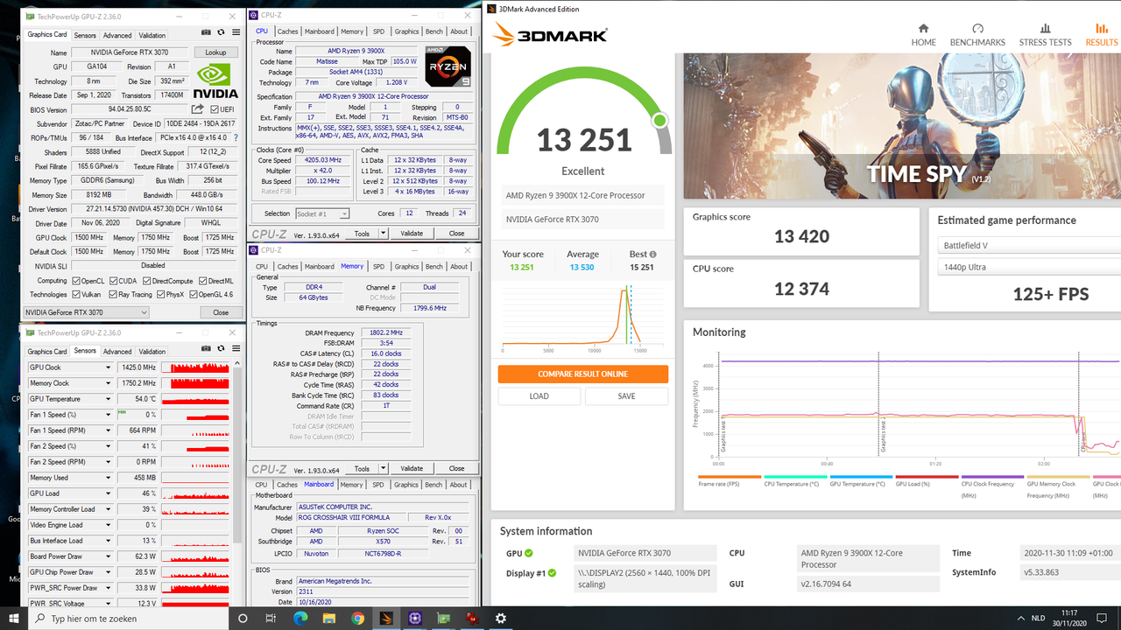Click the green check next to GPU in System information
Image resolution: width=1121 pixels, height=630 pixels.
tap(528, 553)
